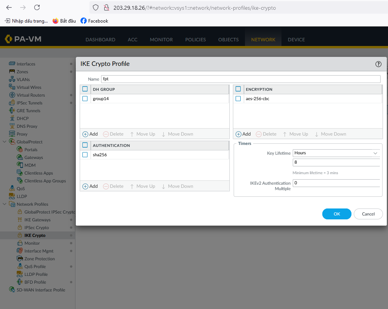388x309 pixels.
Task: Select the header checkbox in Encryption table
Action: (238, 89)
